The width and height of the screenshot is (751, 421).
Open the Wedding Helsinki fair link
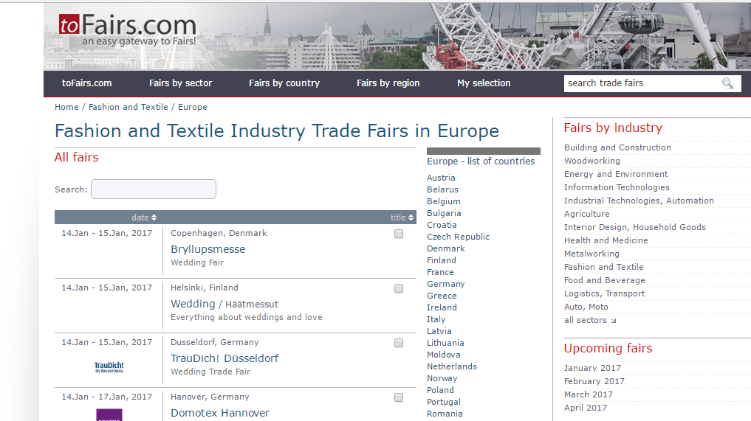tap(193, 304)
